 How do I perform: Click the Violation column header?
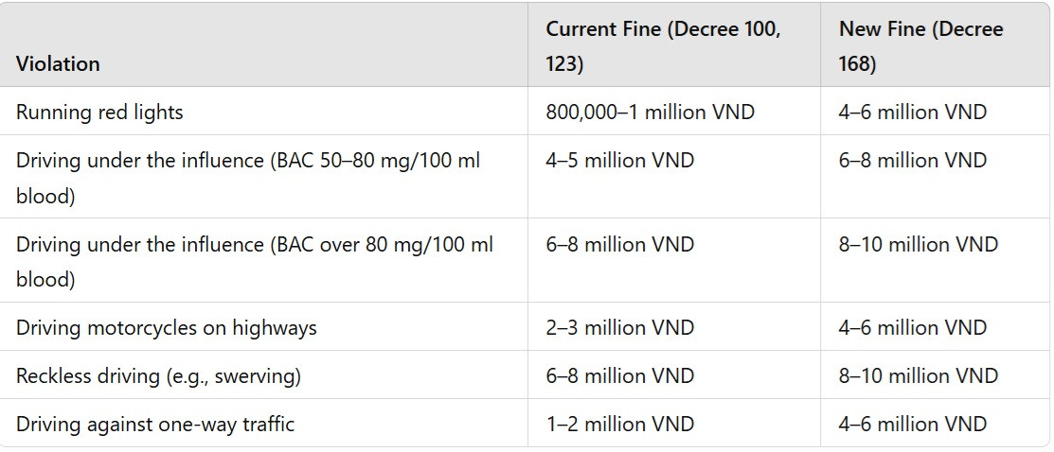tap(58, 64)
